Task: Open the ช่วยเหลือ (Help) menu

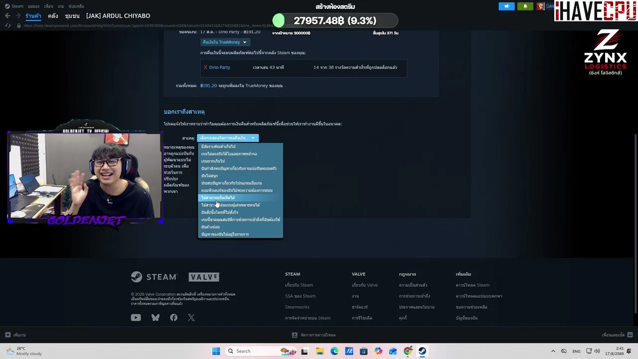Action: (x=76, y=6)
